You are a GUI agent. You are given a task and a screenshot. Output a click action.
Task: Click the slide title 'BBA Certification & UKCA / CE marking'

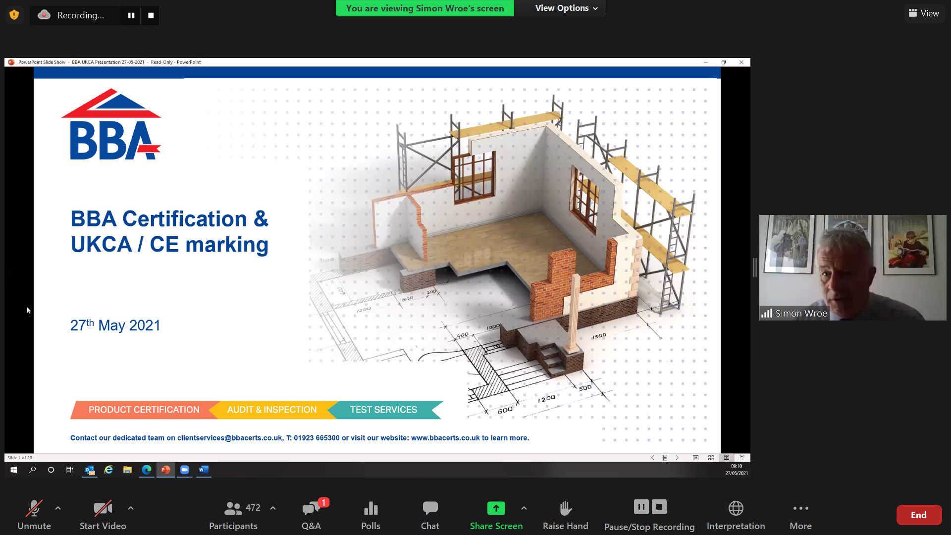click(x=169, y=231)
